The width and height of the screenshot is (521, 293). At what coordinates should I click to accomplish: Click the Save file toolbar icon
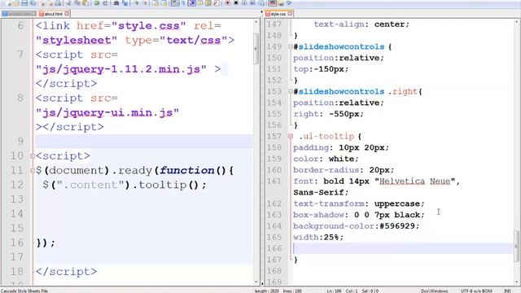pyautogui.click(x=24, y=3)
